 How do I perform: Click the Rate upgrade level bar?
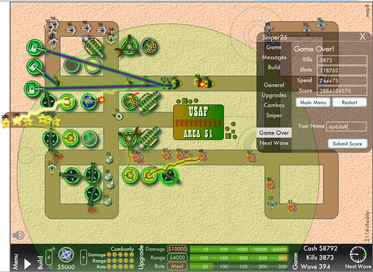(x=239, y=266)
